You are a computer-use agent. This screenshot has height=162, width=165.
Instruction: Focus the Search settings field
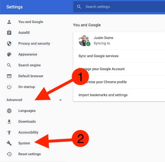tap(119, 7)
